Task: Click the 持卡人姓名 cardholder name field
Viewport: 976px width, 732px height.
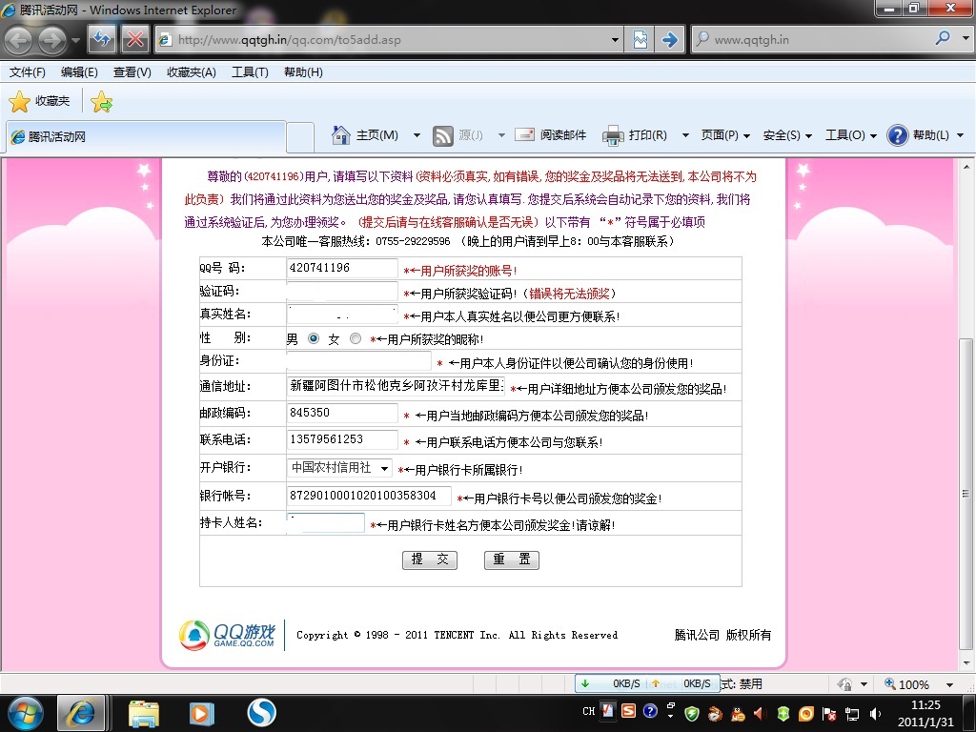Action: pos(326,522)
